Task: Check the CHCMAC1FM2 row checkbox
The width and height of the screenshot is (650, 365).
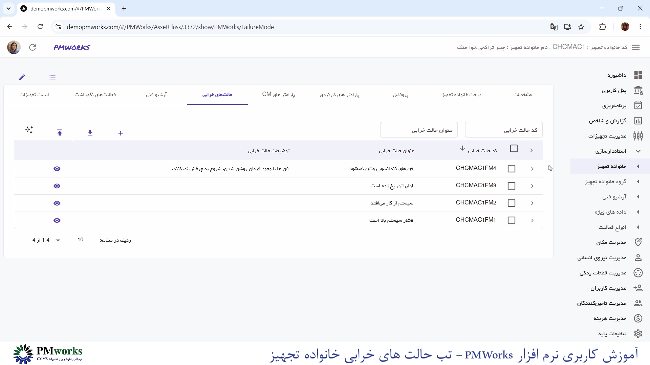Action: (x=512, y=203)
